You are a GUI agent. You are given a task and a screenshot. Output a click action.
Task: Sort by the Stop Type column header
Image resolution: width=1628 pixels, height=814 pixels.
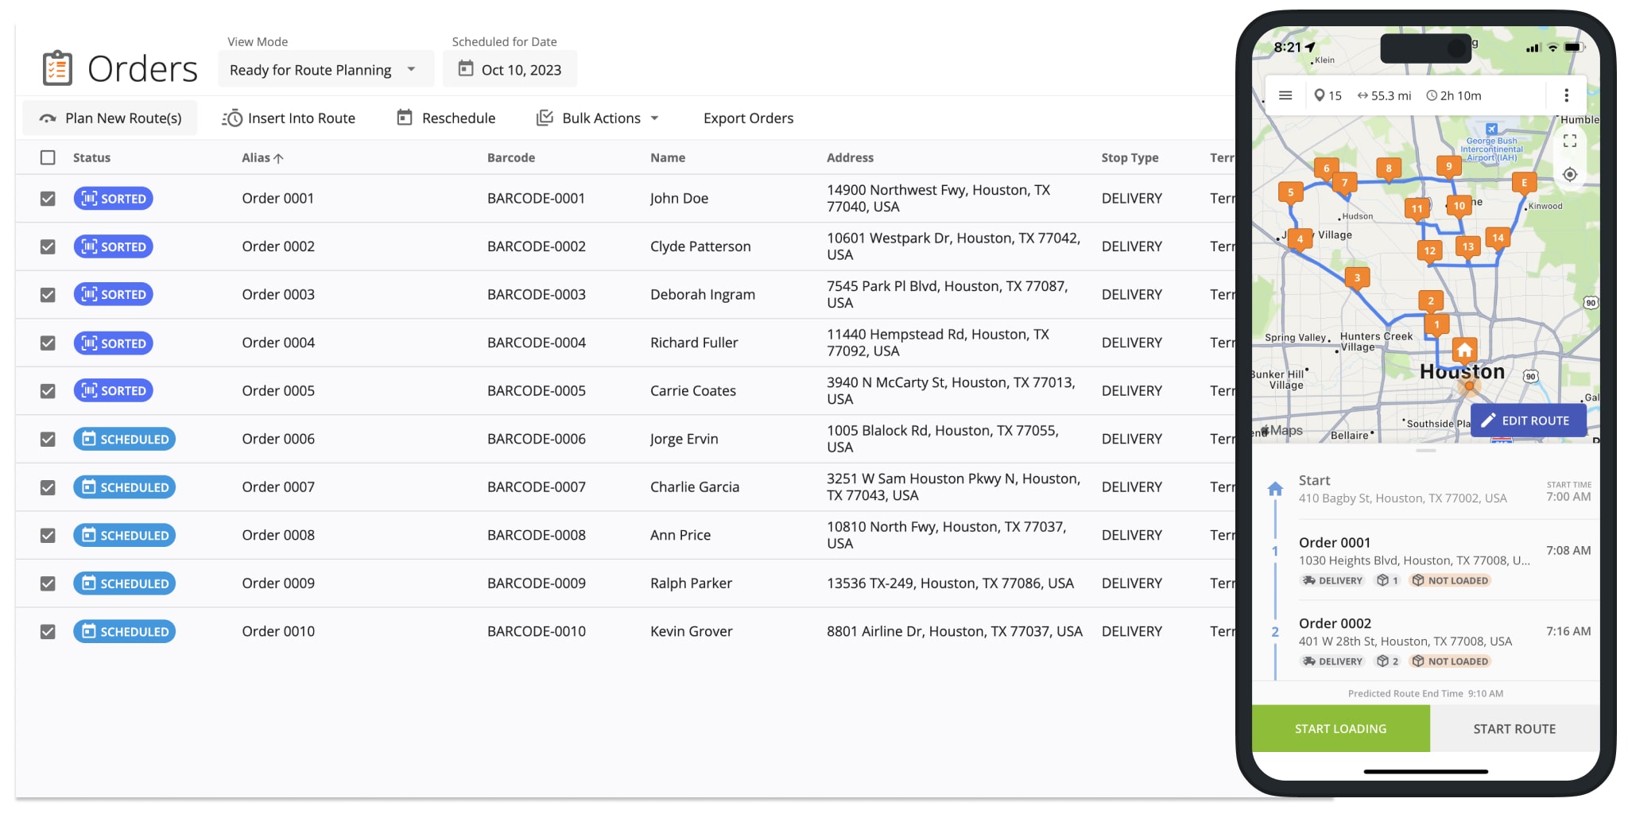1130,157
